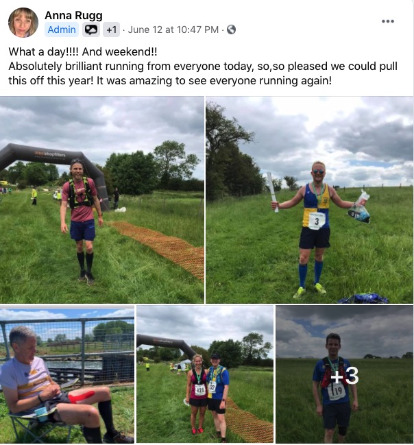The height and width of the screenshot is (445, 414).
Task: Open photo of man sitting in camp chair
Action: pos(67,374)
